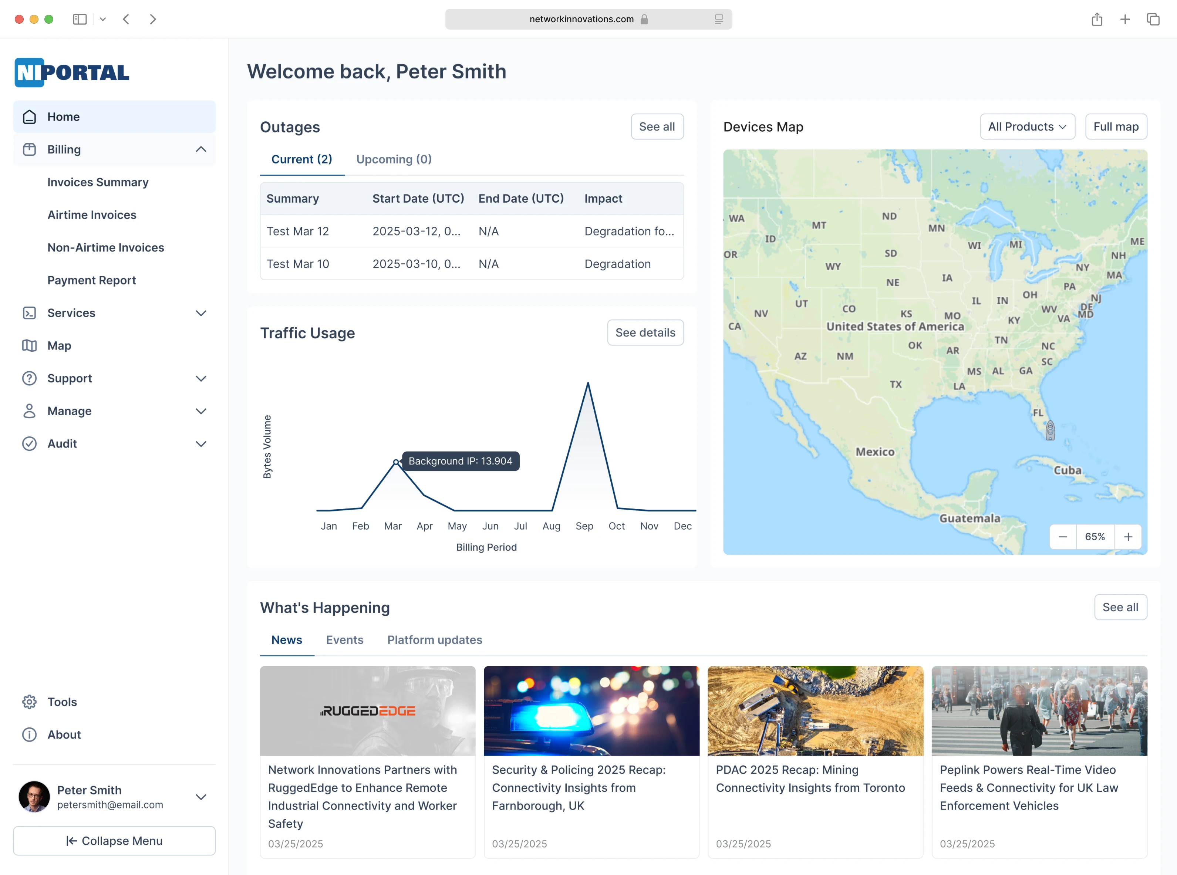
Task: Open Invoices Summary under Billing
Action: tap(98, 182)
